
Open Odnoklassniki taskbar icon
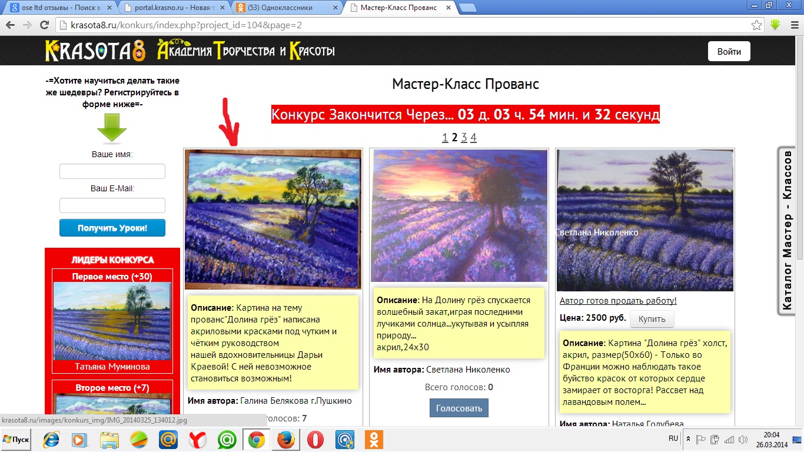tap(374, 440)
